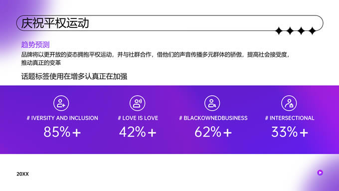Select the 85%+ statistic
339x191 pixels.
pos(62,132)
